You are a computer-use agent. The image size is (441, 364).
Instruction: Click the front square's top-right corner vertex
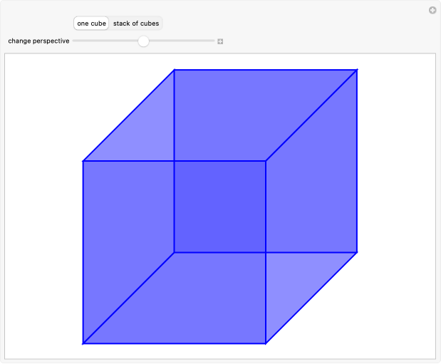click(x=266, y=161)
